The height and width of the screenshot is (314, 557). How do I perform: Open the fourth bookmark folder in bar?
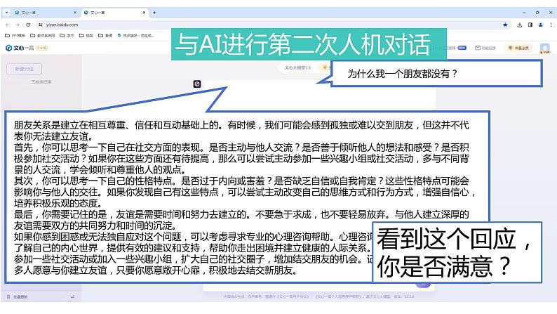pyautogui.click(x=86, y=36)
